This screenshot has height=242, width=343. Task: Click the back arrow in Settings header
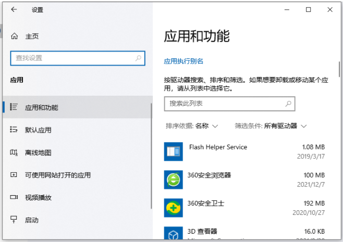pos(14,10)
